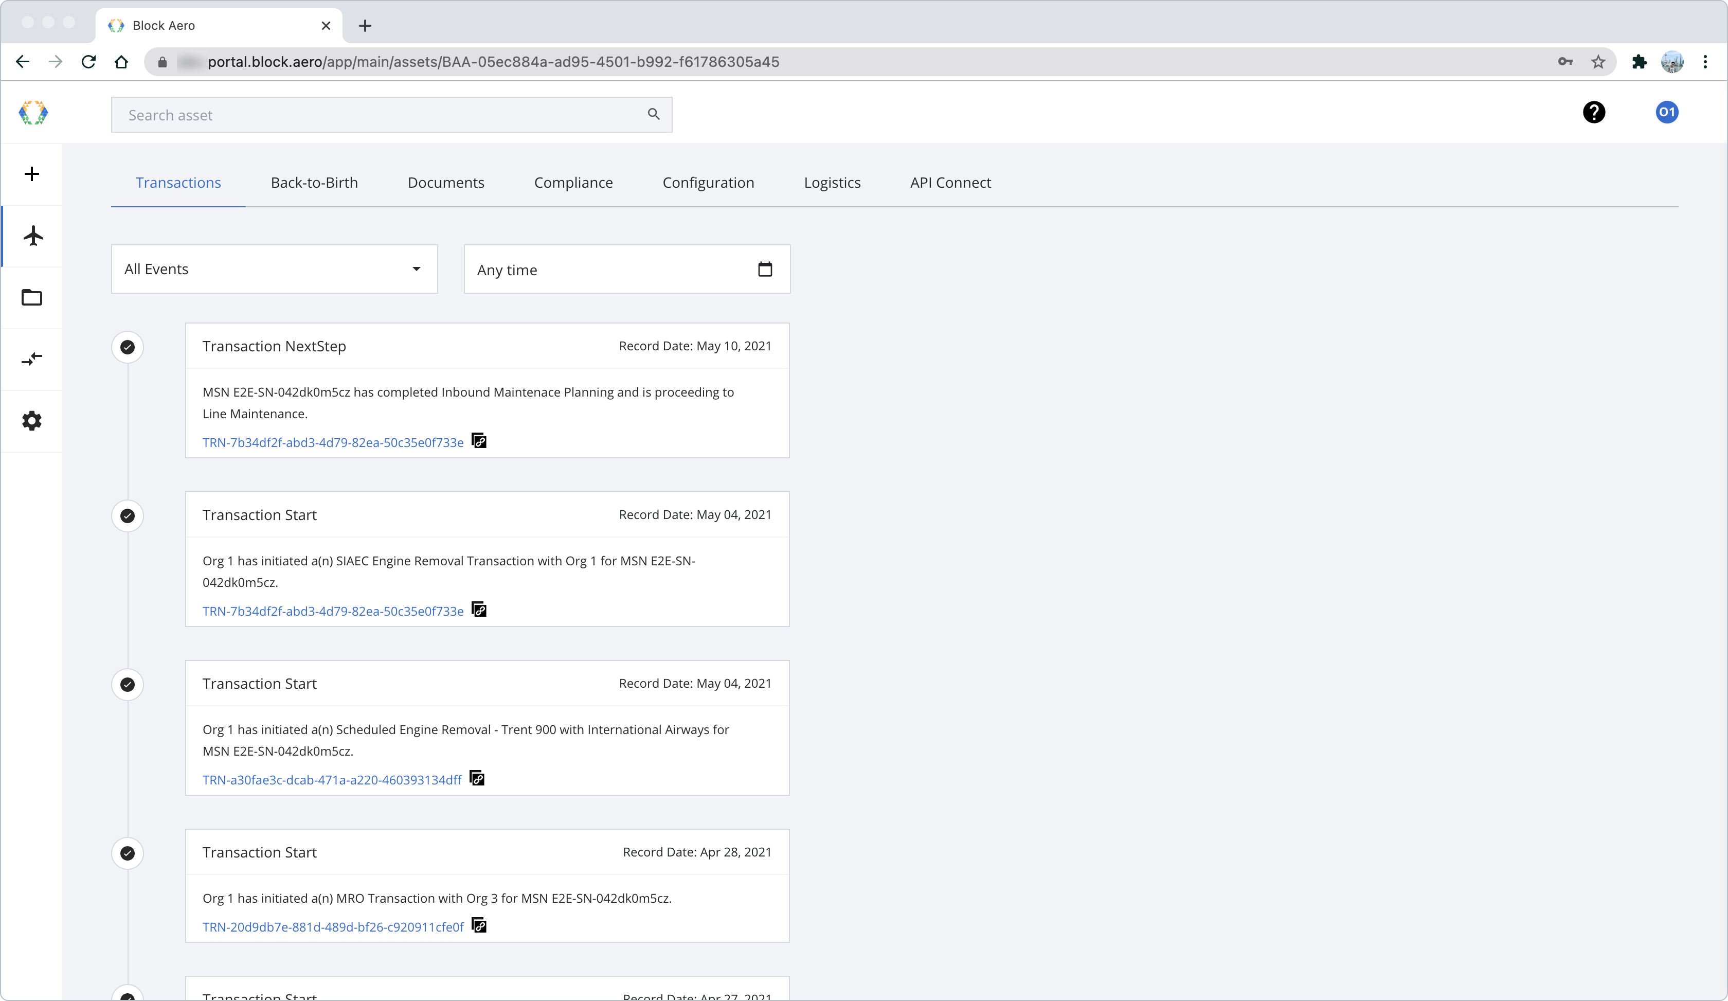Click the search magnifier in the asset search bar

point(653,115)
